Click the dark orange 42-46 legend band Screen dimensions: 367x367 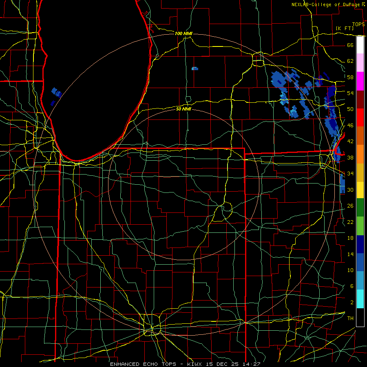pyautogui.click(x=360, y=136)
